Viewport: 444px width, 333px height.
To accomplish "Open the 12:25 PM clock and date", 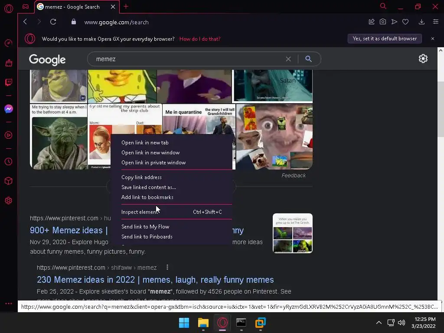I will click(x=423, y=323).
